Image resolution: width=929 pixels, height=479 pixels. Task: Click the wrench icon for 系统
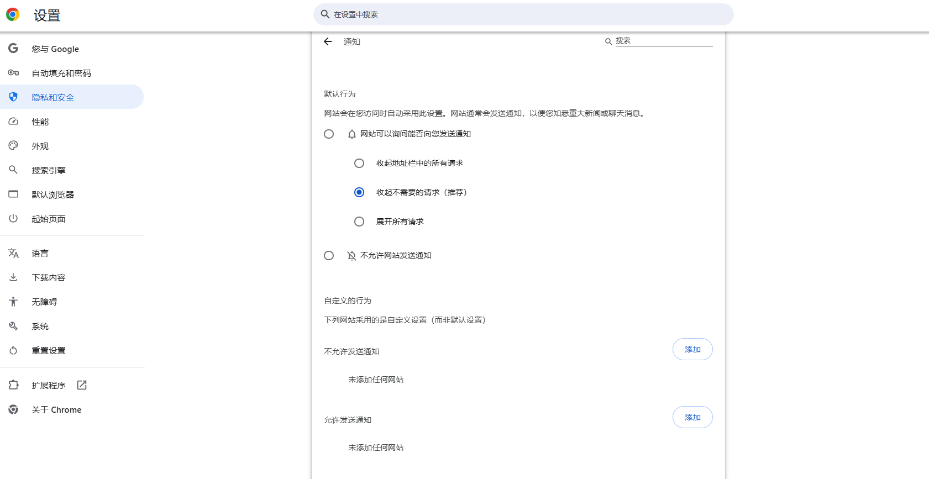[13, 326]
